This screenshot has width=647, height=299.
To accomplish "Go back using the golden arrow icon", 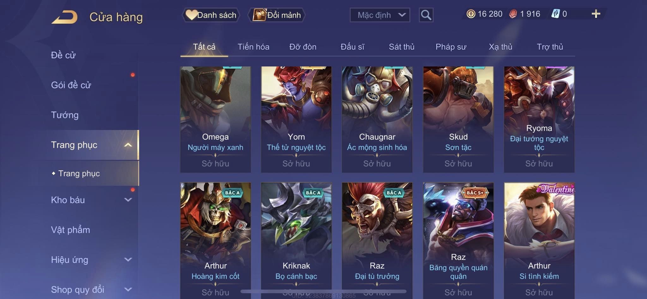I will coord(64,17).
